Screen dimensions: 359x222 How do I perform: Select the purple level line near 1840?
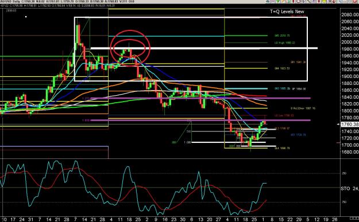[200, 98]
